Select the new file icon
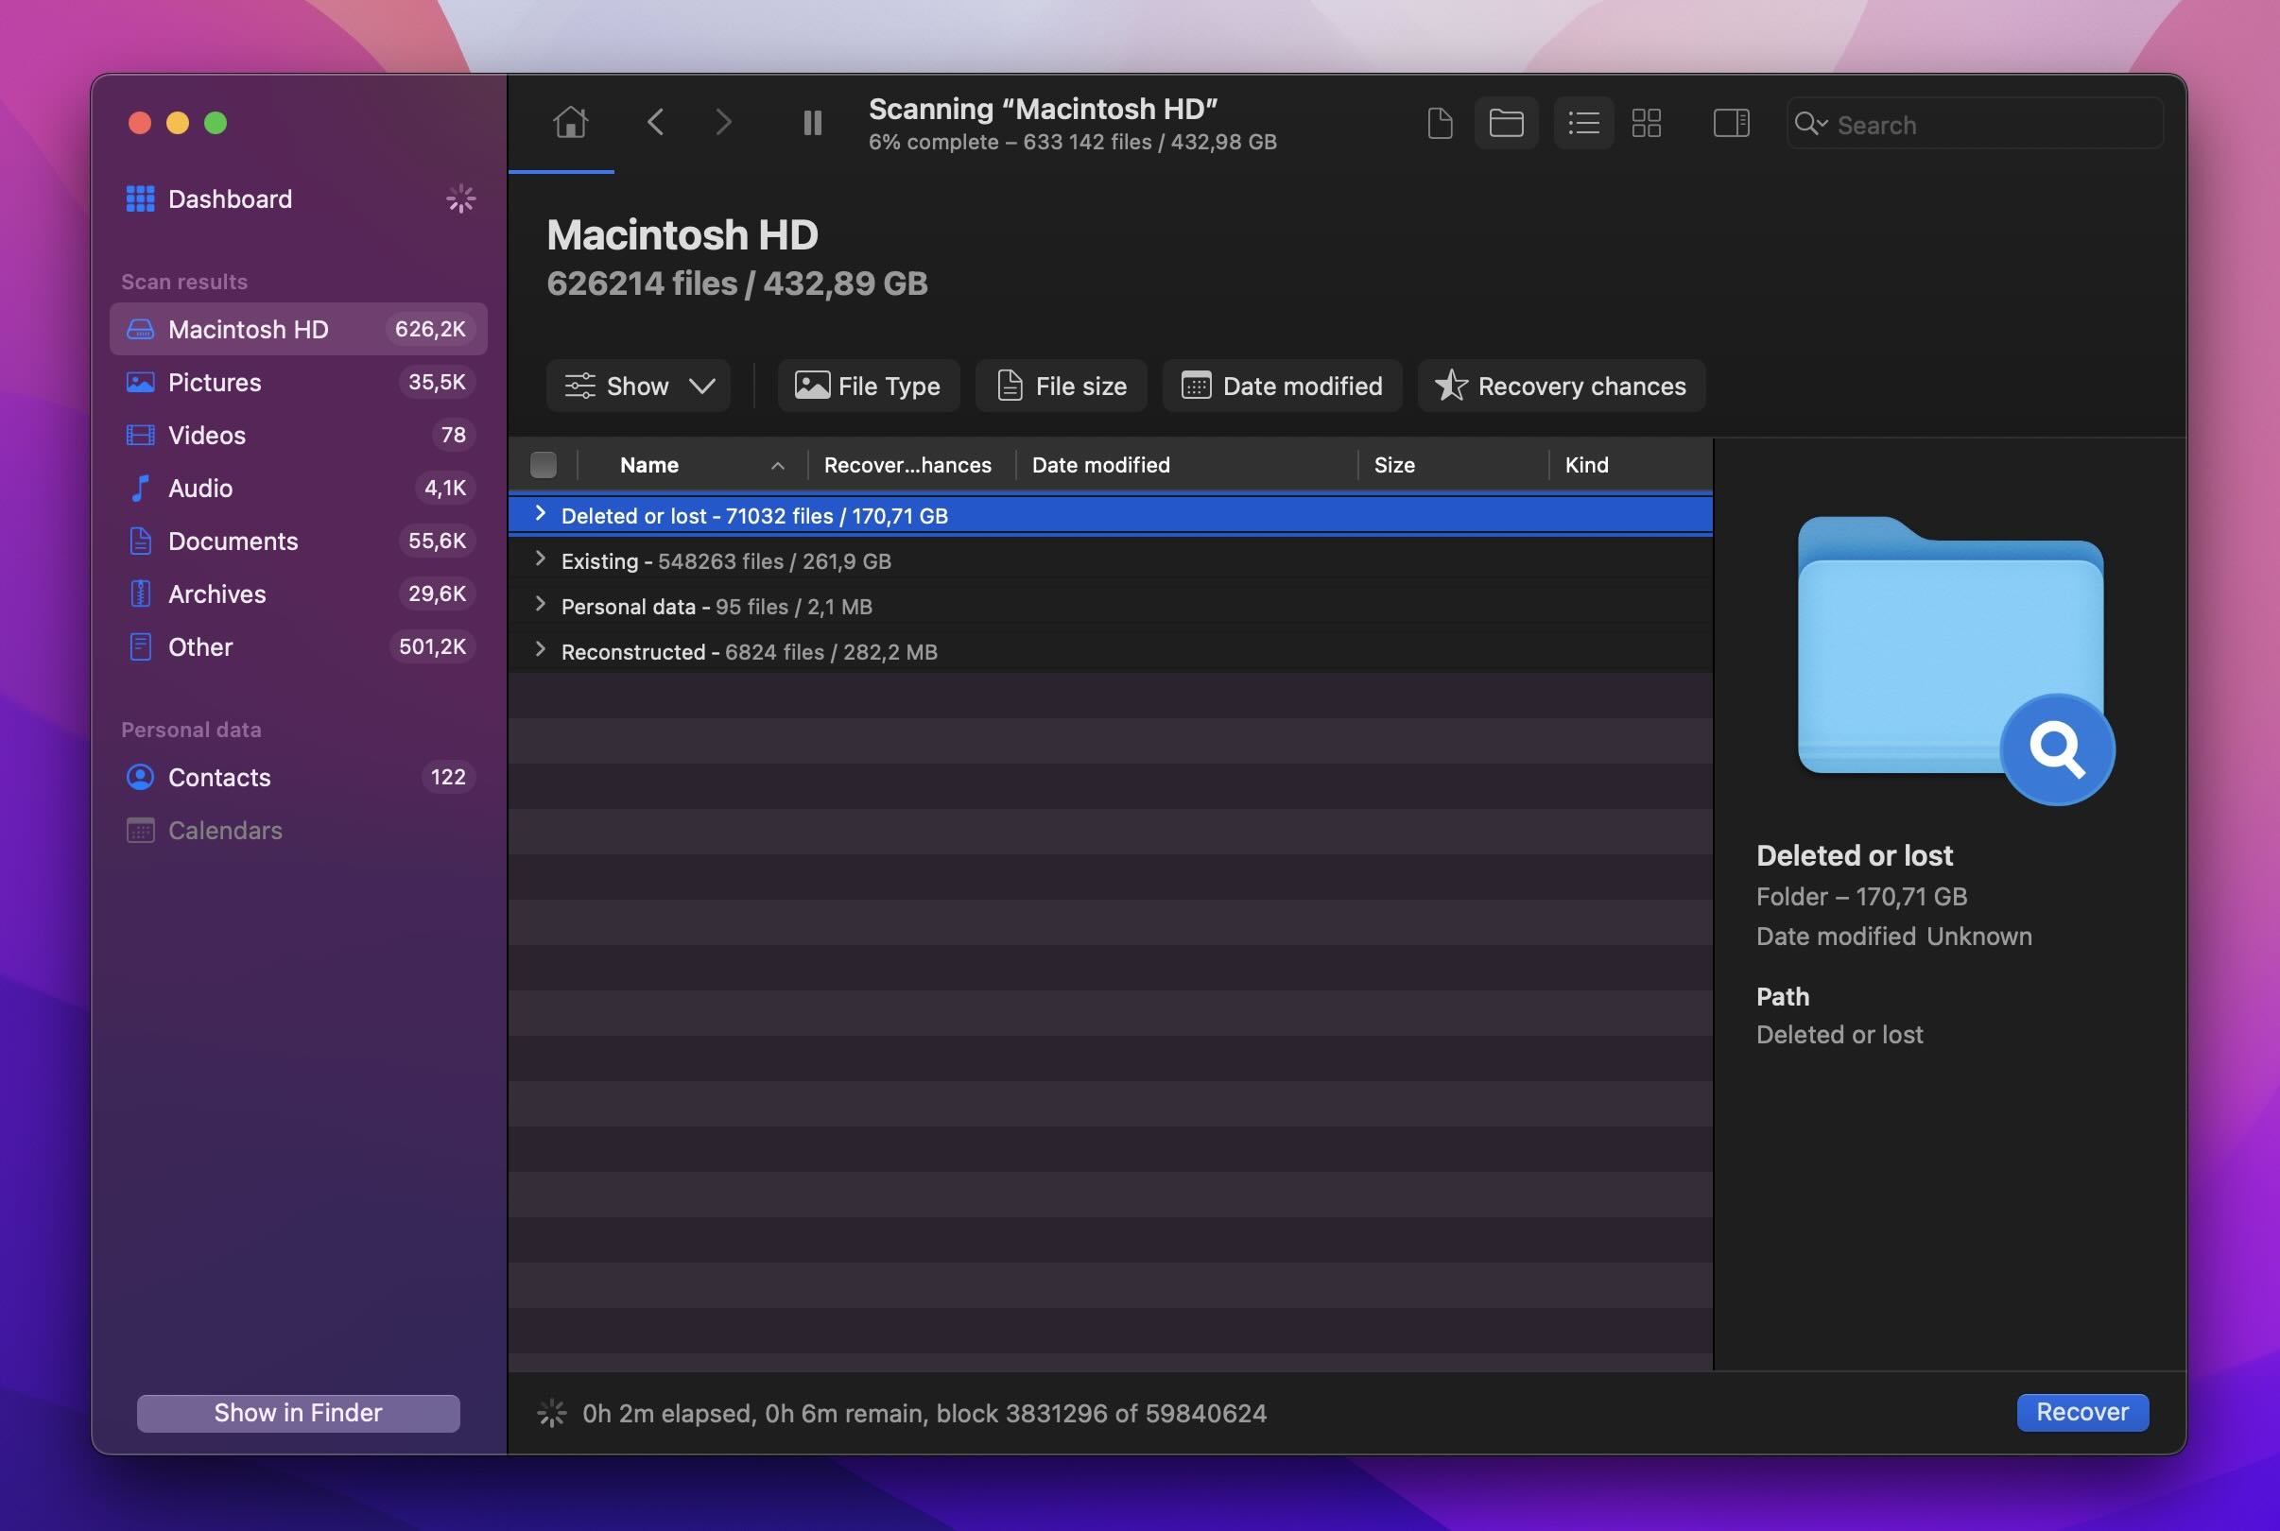The height and width of the screenshot is (1531, 2280). 1438,121
